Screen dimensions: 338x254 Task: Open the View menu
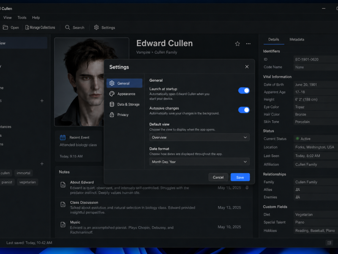[x=8, y=17]
